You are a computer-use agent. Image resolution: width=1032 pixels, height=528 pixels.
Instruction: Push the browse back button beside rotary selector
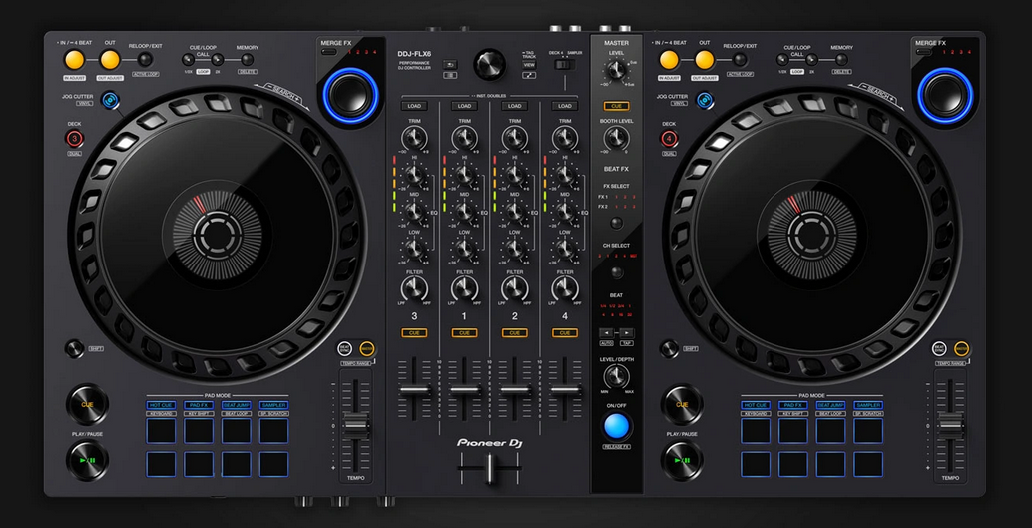pos(450,65)
